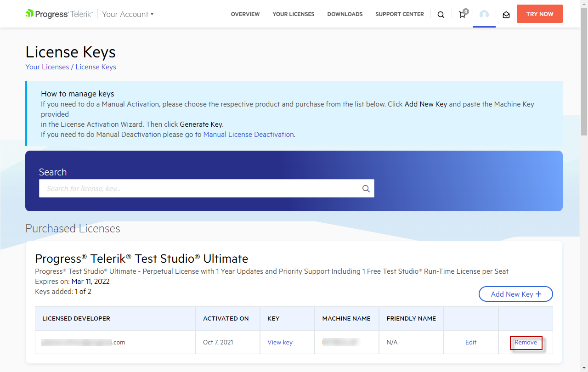
Task: Click Edit for the license key row
Action: point(471,342)
